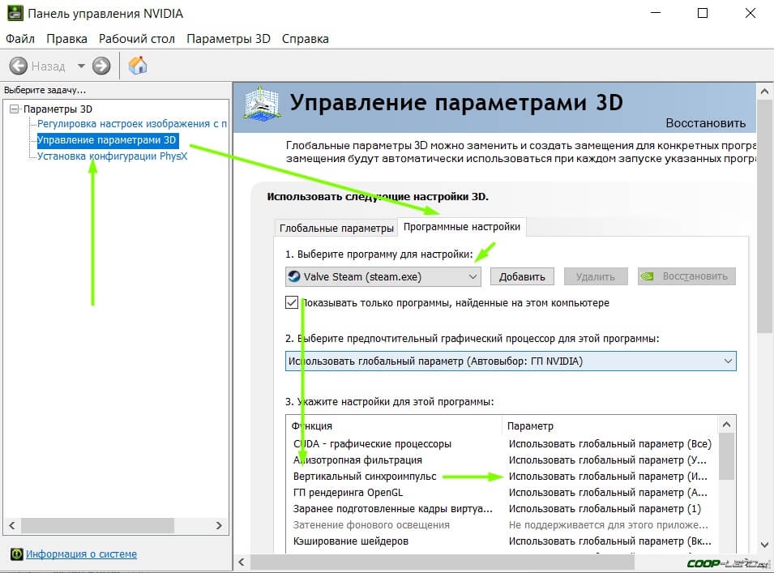Collapse the Параметры 3D tree node
Viewport: 774px width, 573px height.
coord(14,109)
